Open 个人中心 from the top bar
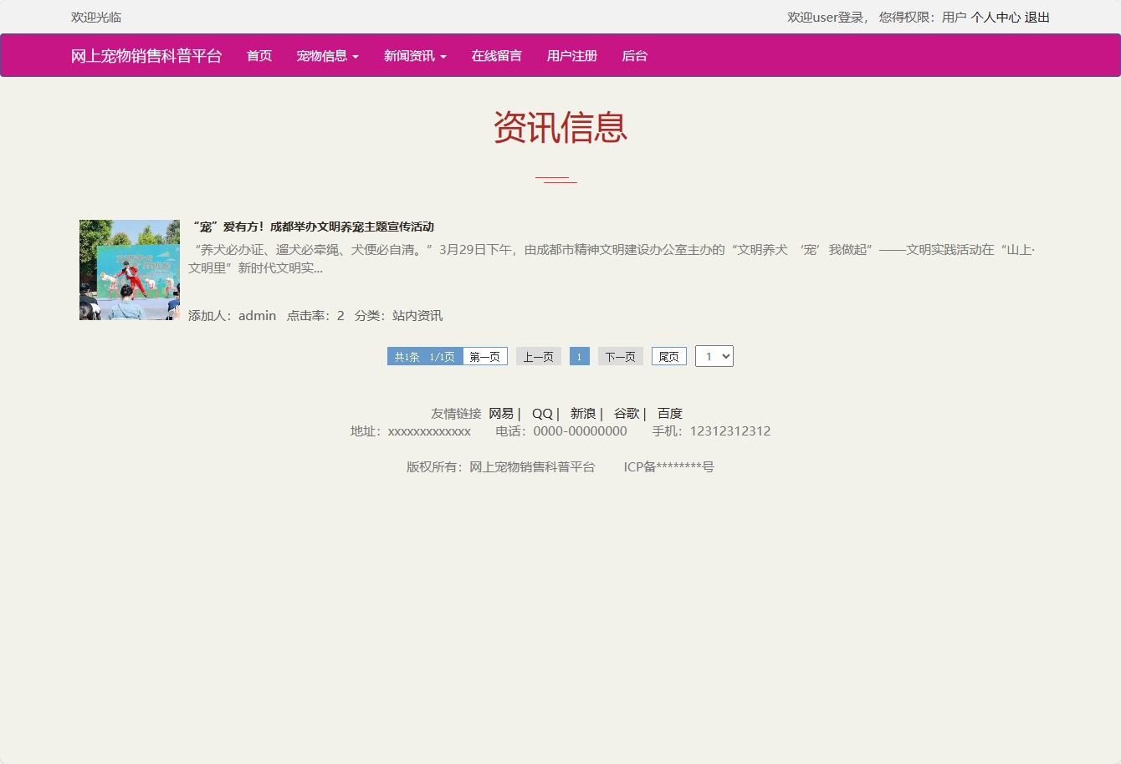 pos(998,17)
